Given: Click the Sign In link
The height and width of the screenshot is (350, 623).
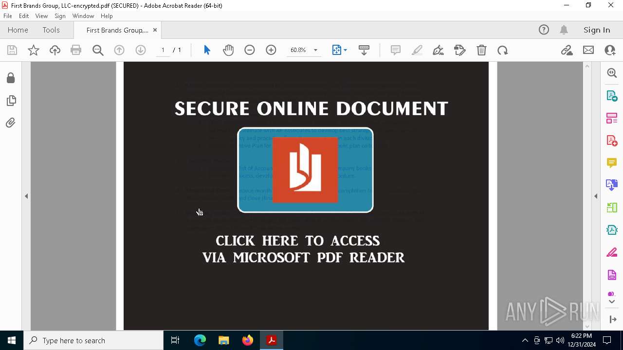Looking at the screenshot, I should [597, 30].
